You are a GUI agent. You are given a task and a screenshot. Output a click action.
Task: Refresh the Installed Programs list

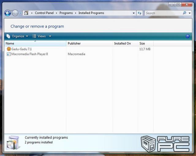[140, 13]
